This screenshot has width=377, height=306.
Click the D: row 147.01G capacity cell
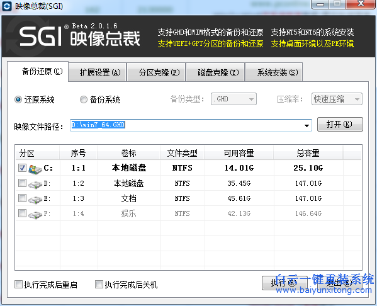pos(308,183)
